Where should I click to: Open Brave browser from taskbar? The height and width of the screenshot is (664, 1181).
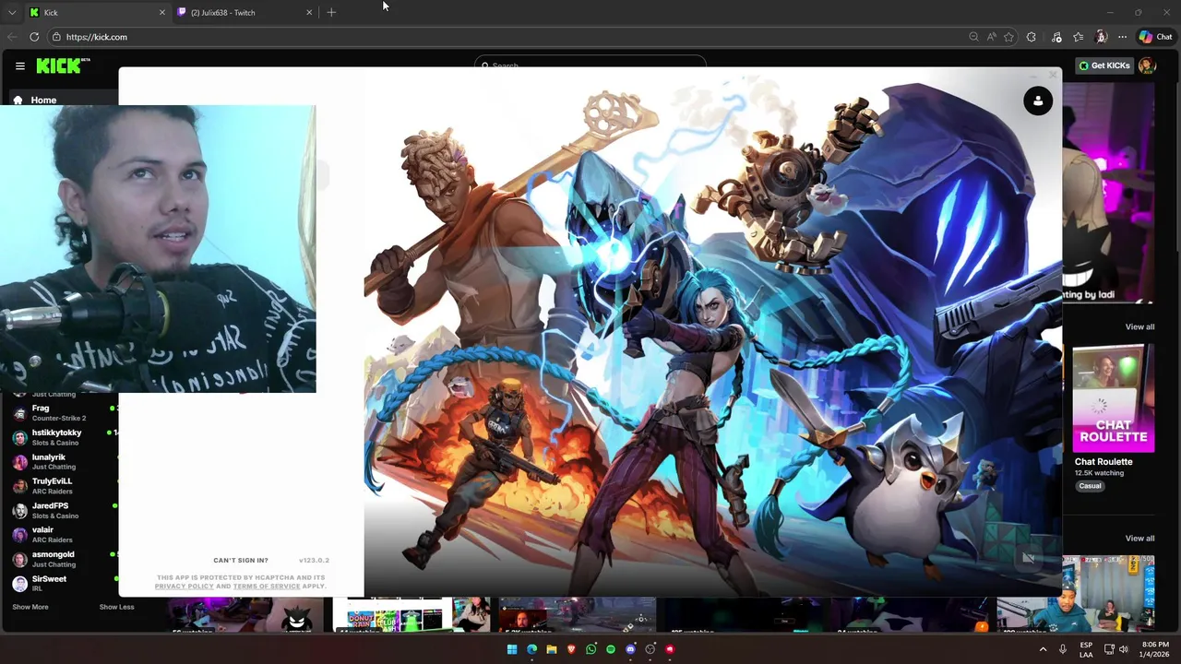click(x=571, y=649)
